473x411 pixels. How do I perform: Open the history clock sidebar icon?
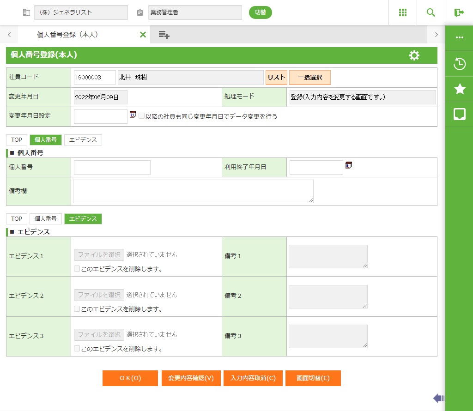[x=459, y=64]
